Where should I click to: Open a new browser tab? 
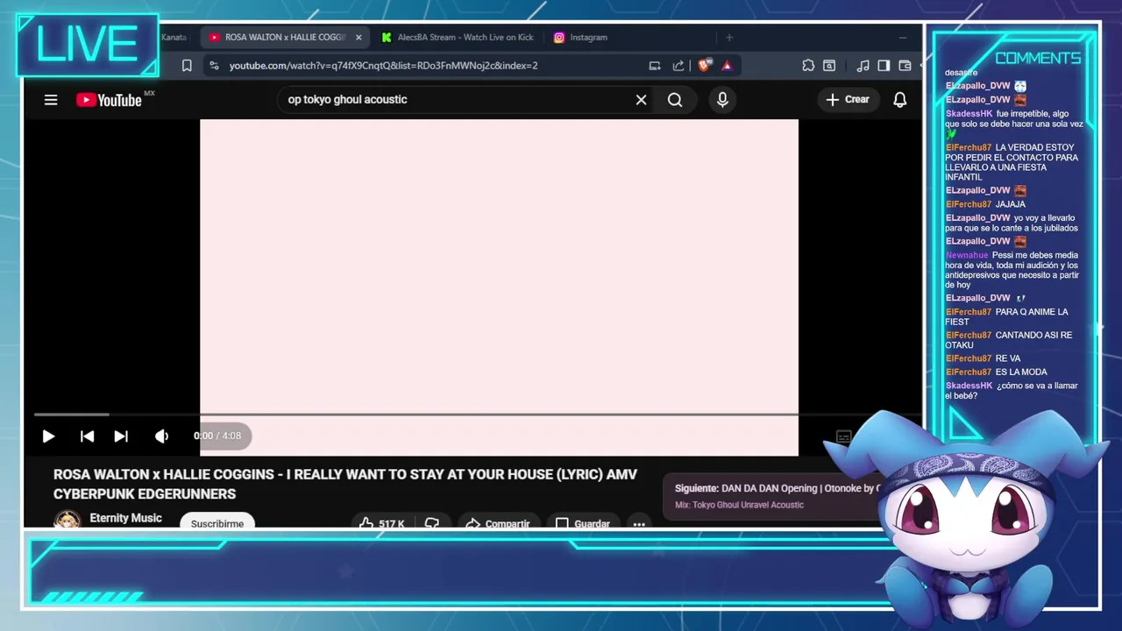coord(729,38)
